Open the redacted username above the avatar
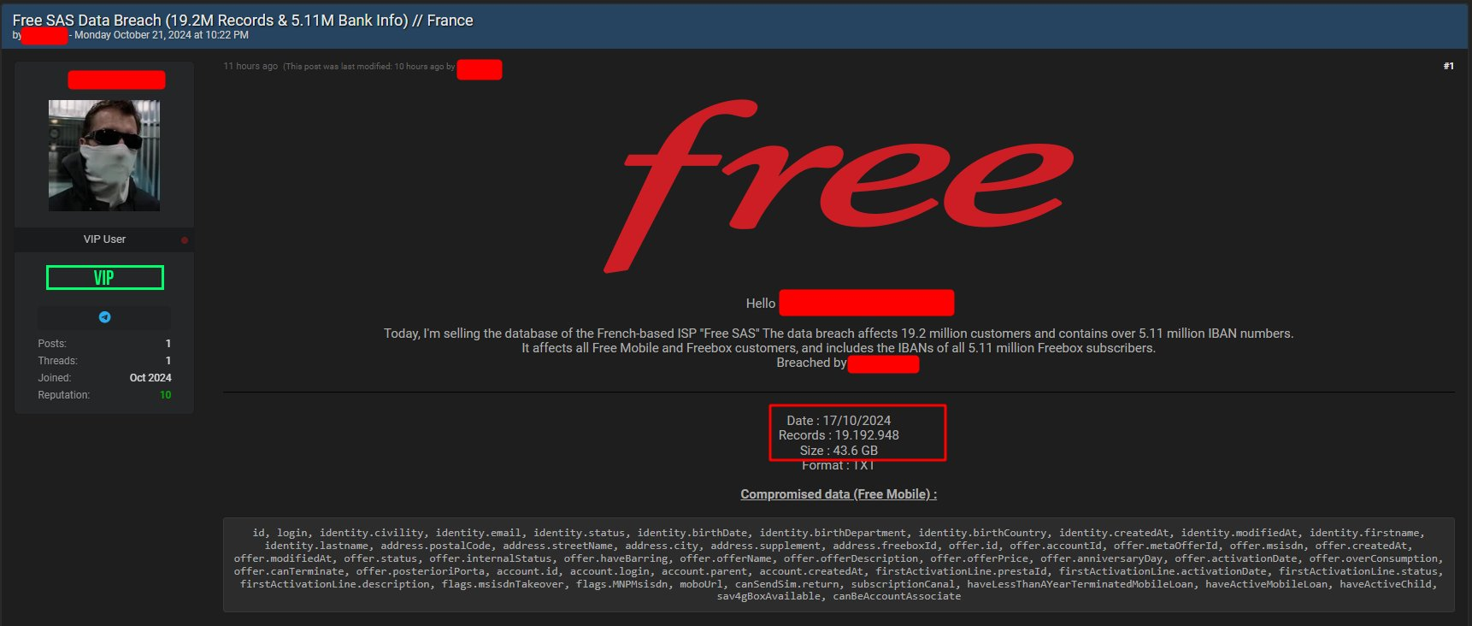1472x626 pixels. [116, 80]
